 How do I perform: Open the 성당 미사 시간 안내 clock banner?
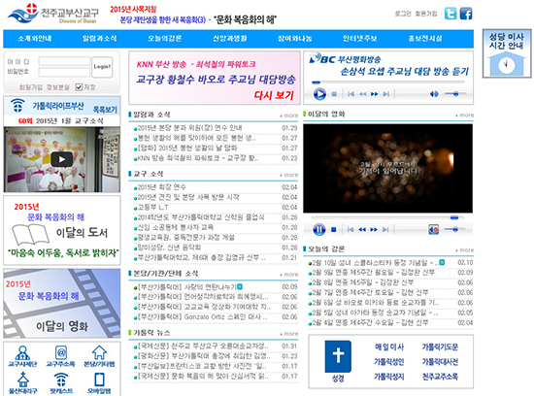tap(507, 53)
